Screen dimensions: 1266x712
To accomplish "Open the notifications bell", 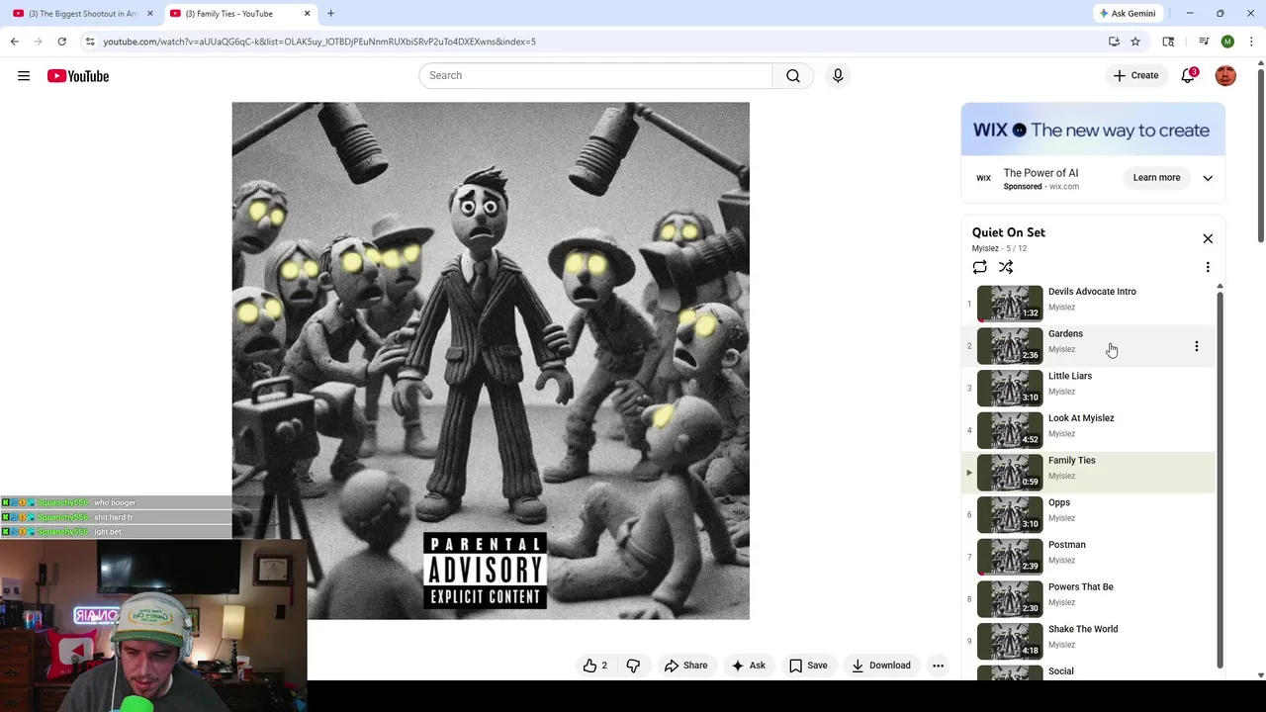I will (1188, 75).
